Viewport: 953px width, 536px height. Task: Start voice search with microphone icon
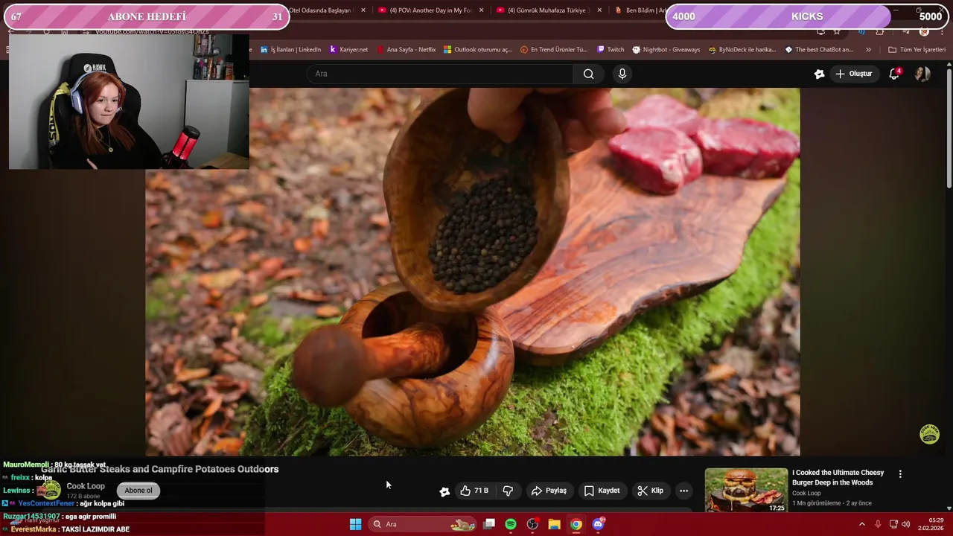click(622, 74)
